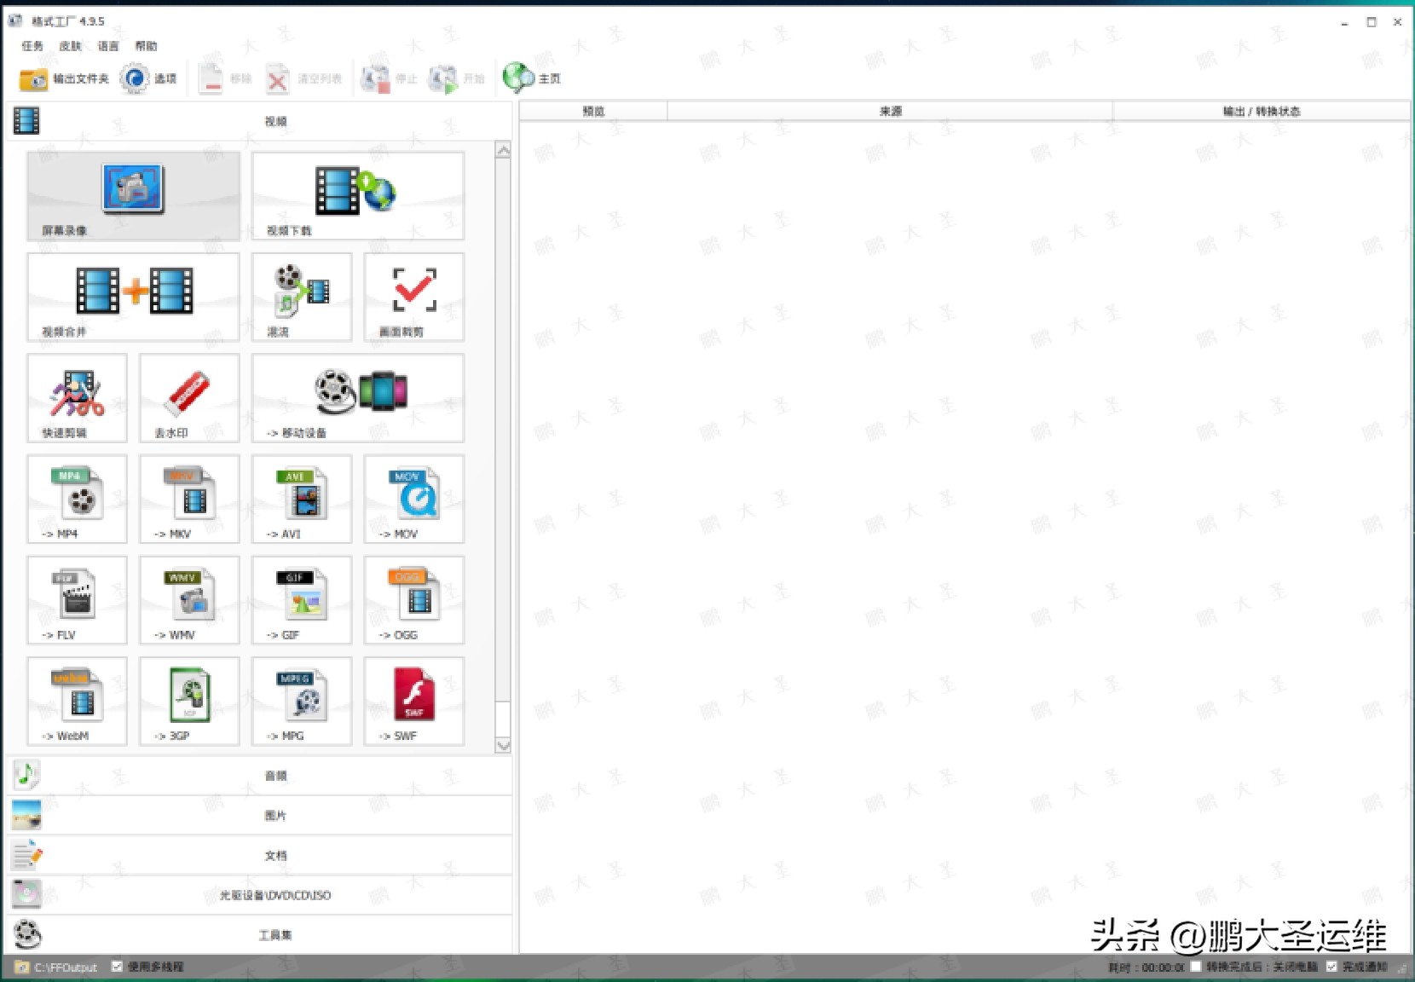The height and width of the screenshot is (982, 1415).
Task: Toggle shutdown computer after conversion option
Action: [x=1197, y=967]
